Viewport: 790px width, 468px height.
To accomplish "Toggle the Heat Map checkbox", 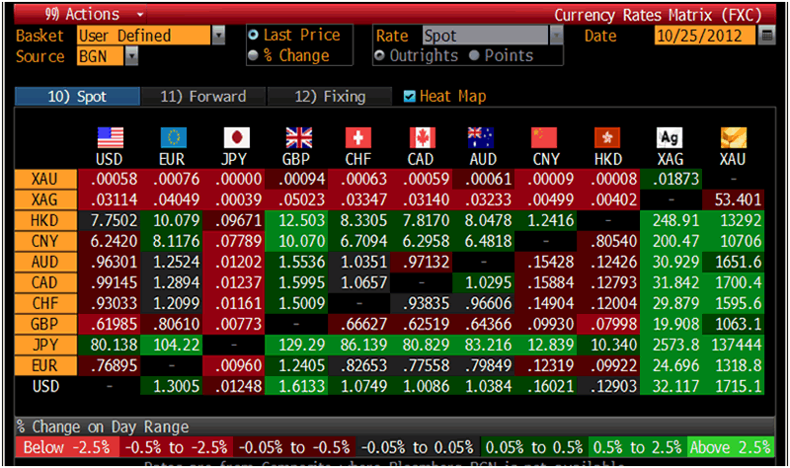I will point(410,97).
